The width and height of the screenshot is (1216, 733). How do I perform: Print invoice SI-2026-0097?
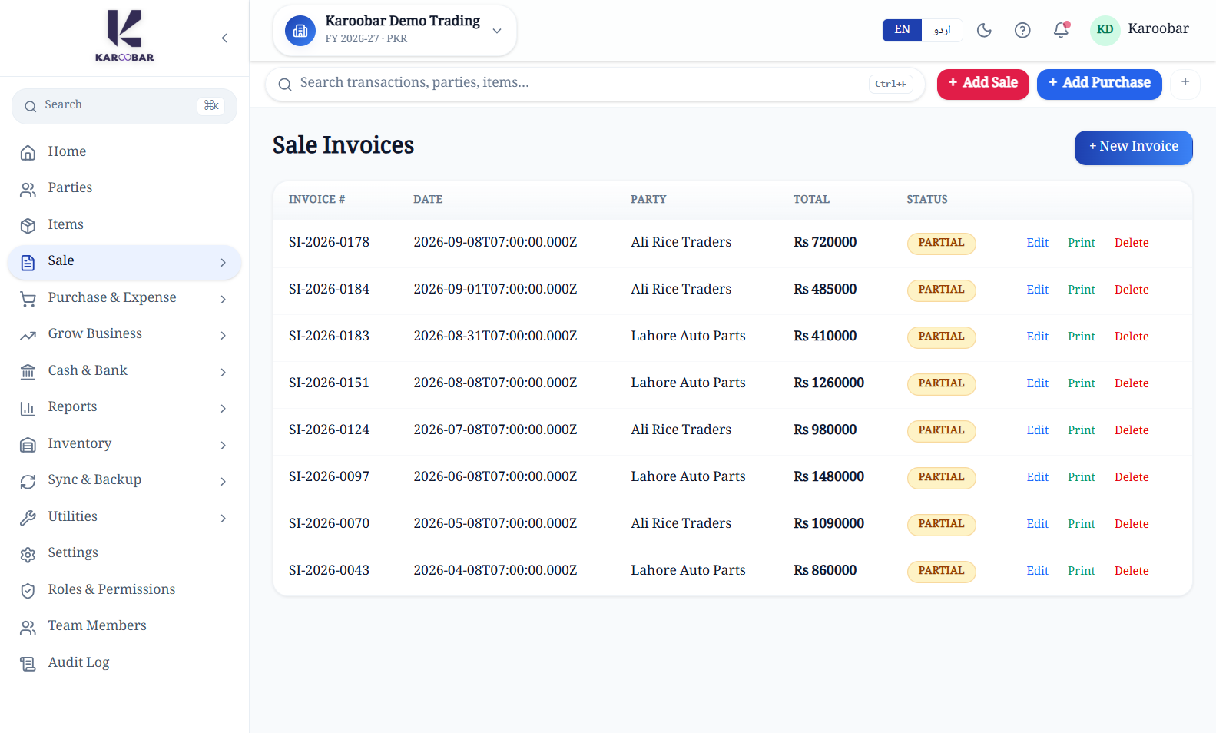[x=1081, y=477]
